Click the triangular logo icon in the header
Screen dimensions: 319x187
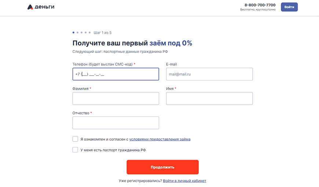[x=30, y=7]
